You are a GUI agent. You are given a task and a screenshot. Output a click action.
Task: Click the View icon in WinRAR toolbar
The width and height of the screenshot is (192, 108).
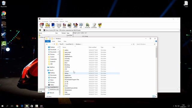(x=59, y=25)
